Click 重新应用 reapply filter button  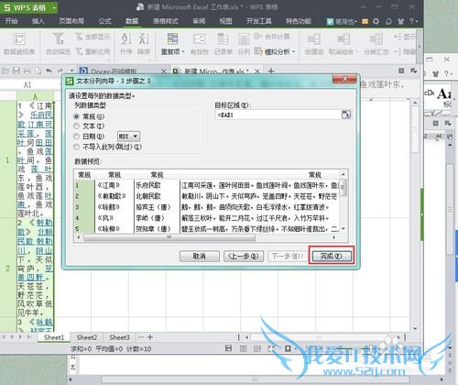coord(93,51)
